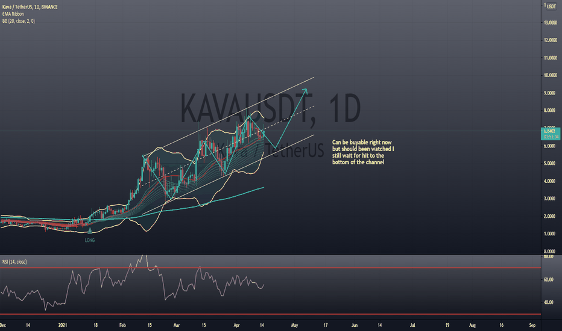Click the May label on time axis
This screenshot has height=331, width=562.
point(295,325)
